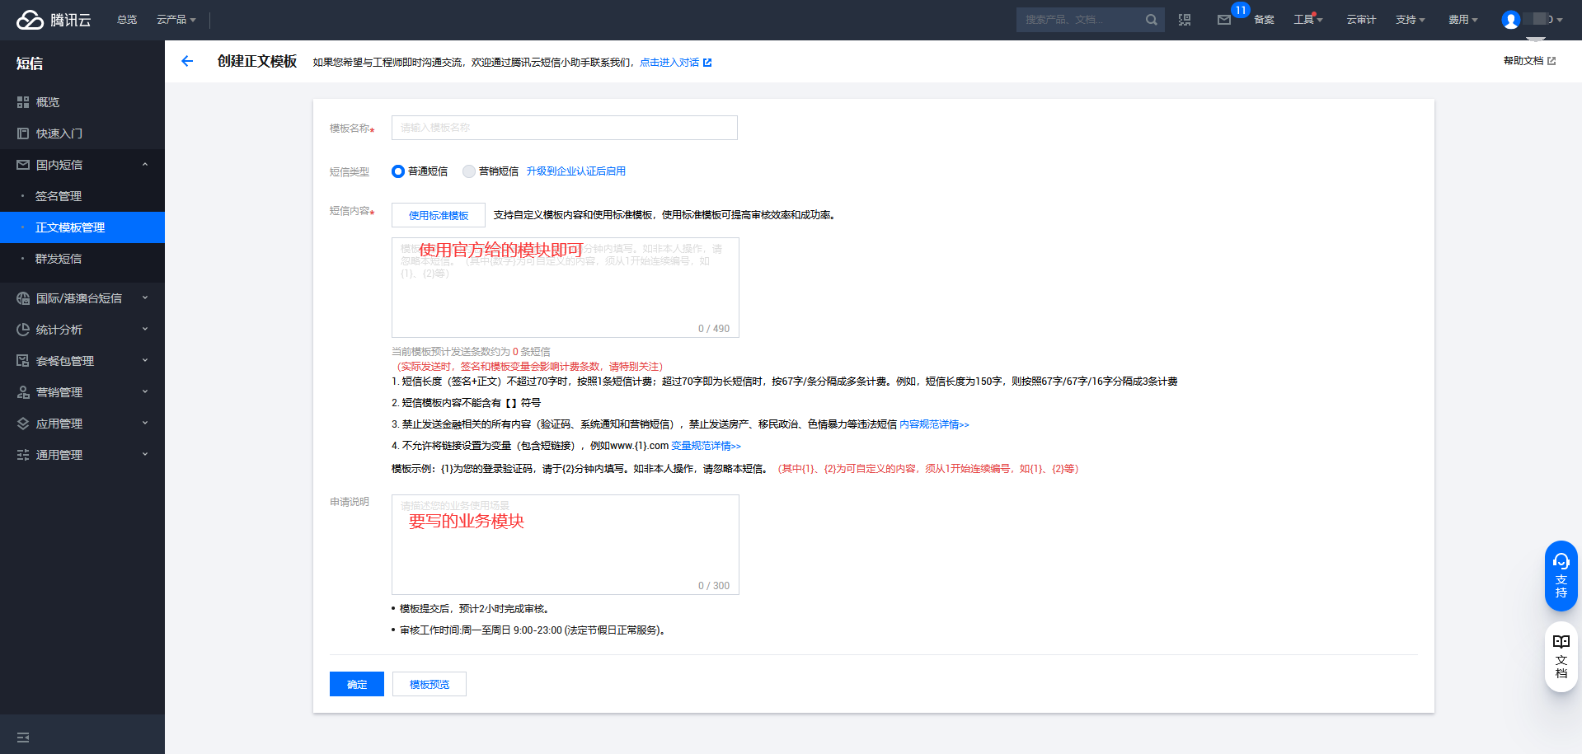Open the 工具 dropdown menu
Viewport: 1582px width, 754px height.
[x=1307, y=19]
